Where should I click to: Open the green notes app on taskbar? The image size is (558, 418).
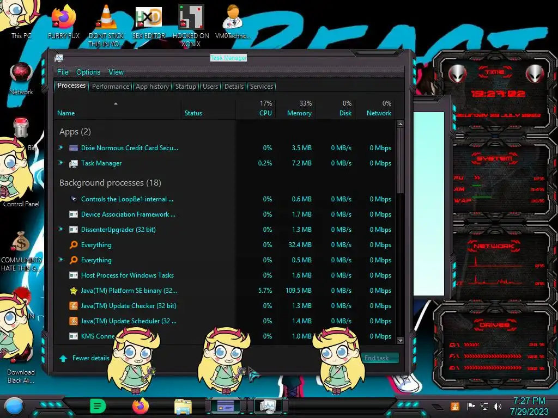[98, 406]
